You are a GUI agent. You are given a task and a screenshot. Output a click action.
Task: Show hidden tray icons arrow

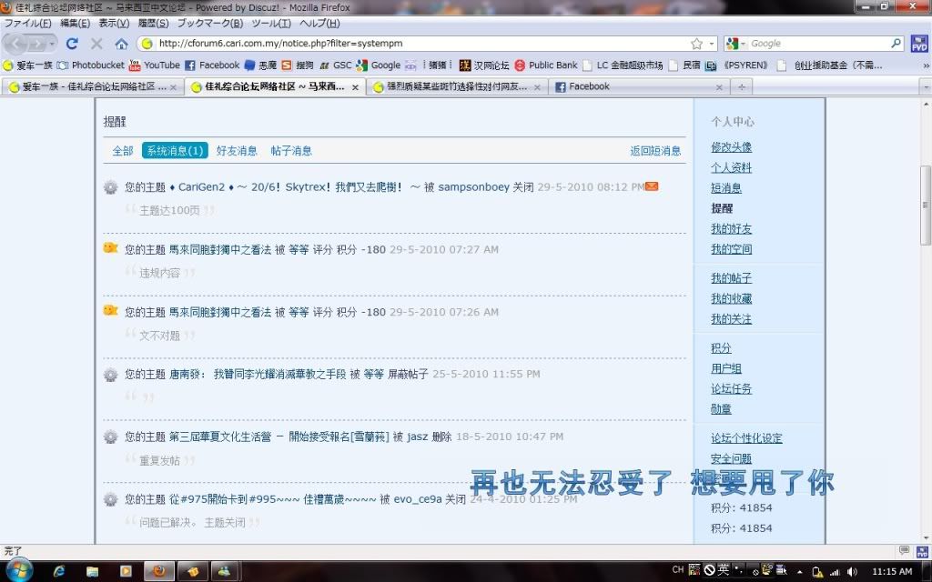tap(799, 572)
